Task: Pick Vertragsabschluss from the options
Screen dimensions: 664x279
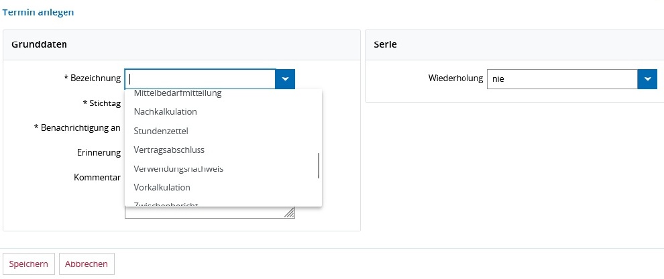Action: click(x=169, y=150)
